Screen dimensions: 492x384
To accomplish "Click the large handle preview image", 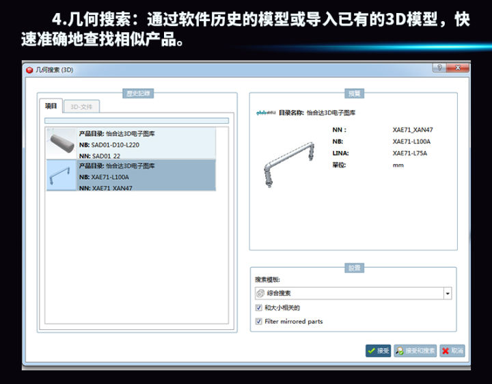I will (288, 164).
